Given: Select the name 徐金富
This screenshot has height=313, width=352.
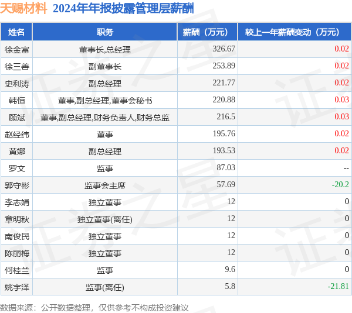Looking at the screenshot, I should click(17, 50).
